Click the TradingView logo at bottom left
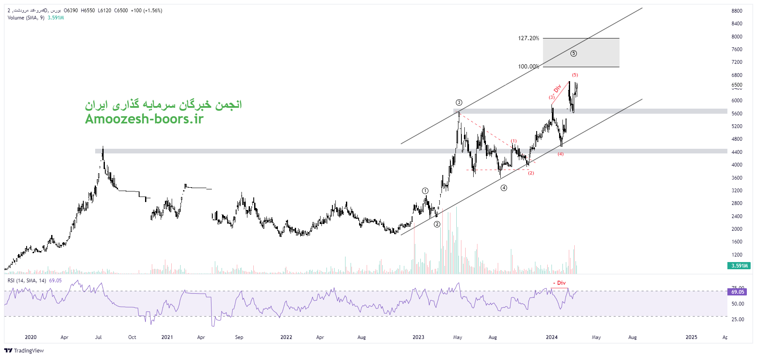The height and width of the screenshot is (358, 757). tap(24, 350)
